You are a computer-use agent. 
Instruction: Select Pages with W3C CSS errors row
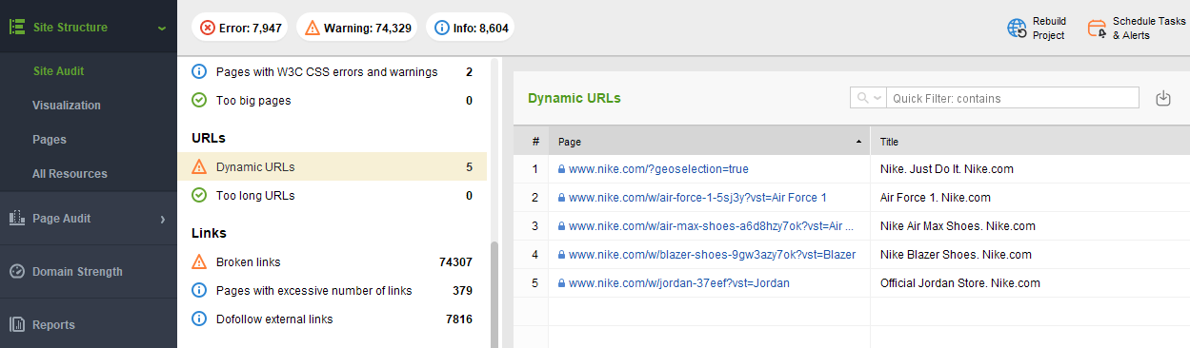click(333, 71)
